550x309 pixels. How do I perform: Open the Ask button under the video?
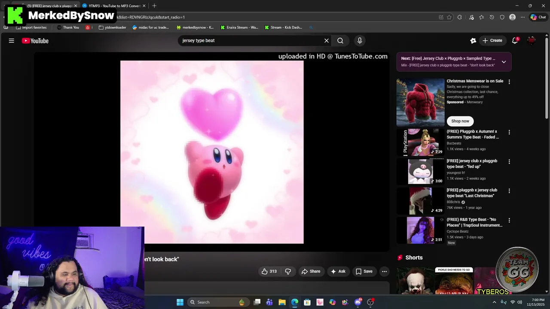[x=338, y=271]
